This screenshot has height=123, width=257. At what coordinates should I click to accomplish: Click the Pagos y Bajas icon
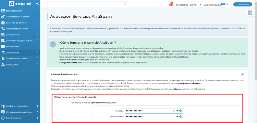point(3,64)
